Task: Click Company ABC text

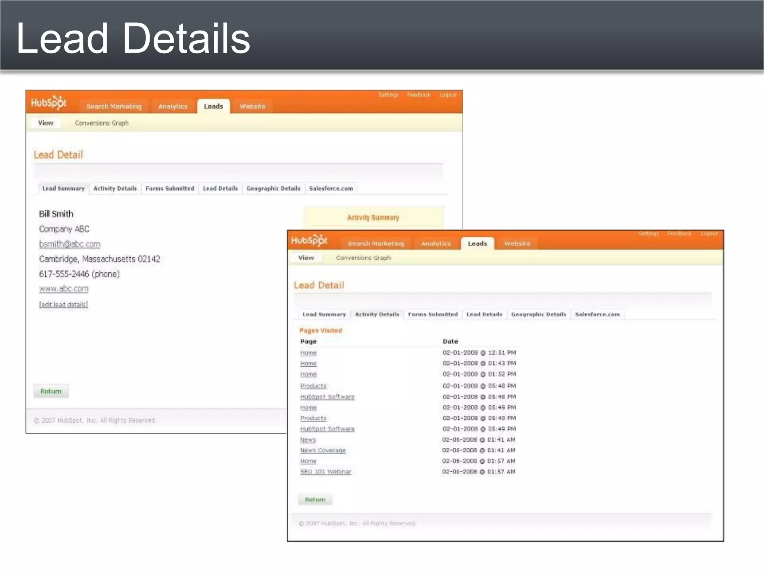Action: click(64, 229)
